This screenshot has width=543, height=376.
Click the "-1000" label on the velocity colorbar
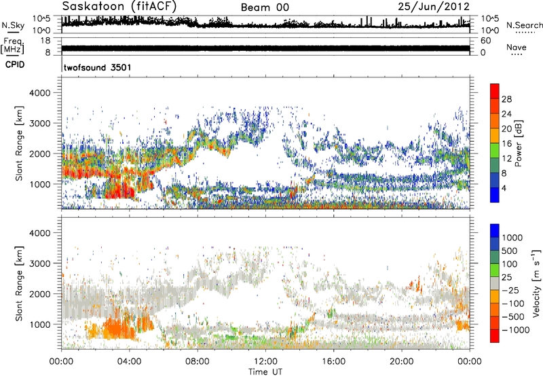(x=515, y=330)
